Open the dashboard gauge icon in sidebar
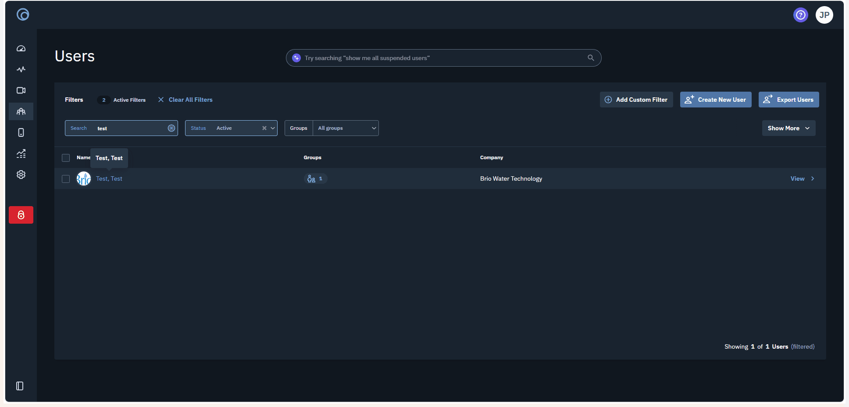 pyautogui.click(x=21, y=48)
